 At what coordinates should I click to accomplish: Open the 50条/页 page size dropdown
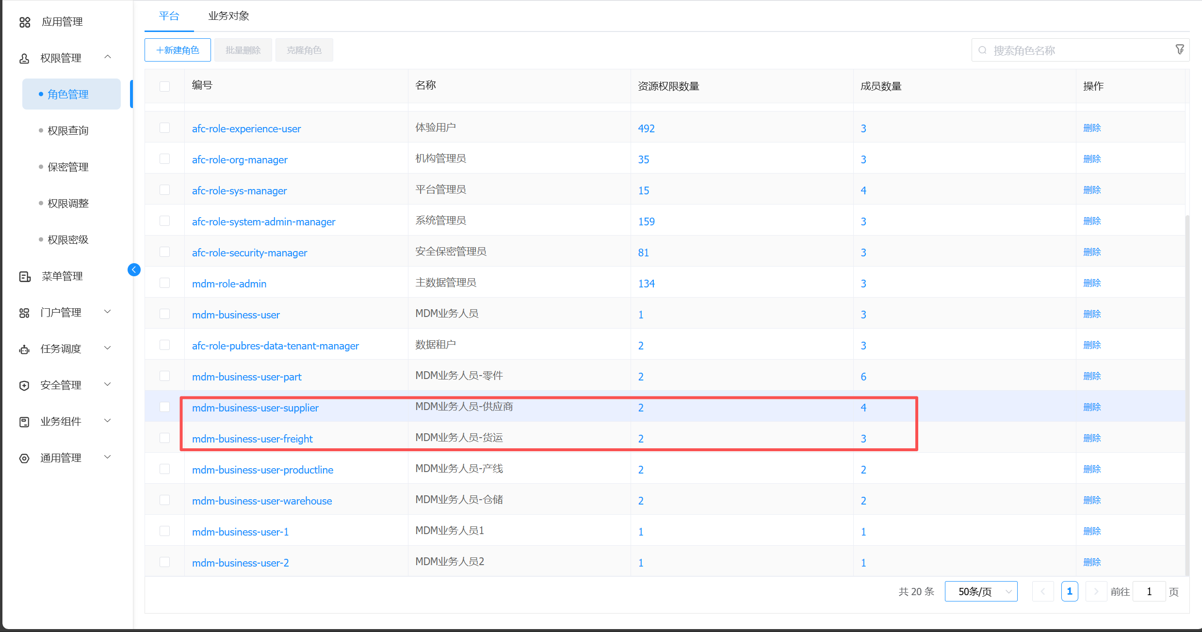pyautogui.click(x=981, y=591)
